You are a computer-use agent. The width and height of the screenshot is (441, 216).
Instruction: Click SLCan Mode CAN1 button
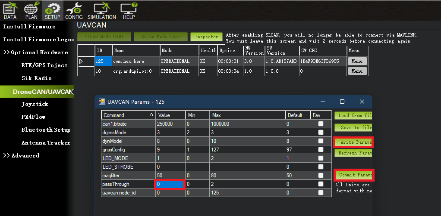104,37
